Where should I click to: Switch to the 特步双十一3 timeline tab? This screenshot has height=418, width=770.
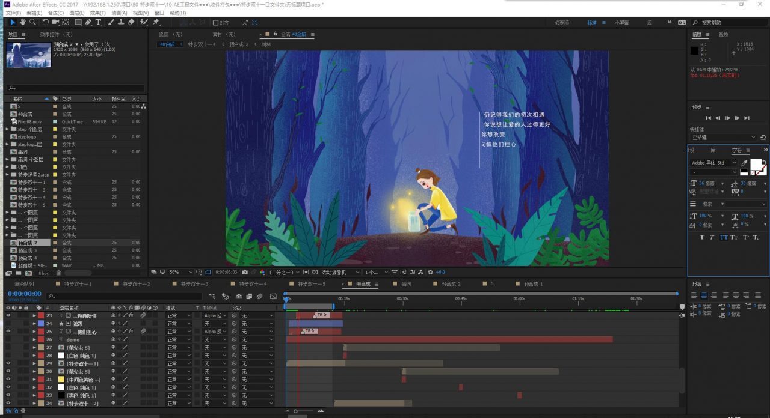click(x=194, y=284)
